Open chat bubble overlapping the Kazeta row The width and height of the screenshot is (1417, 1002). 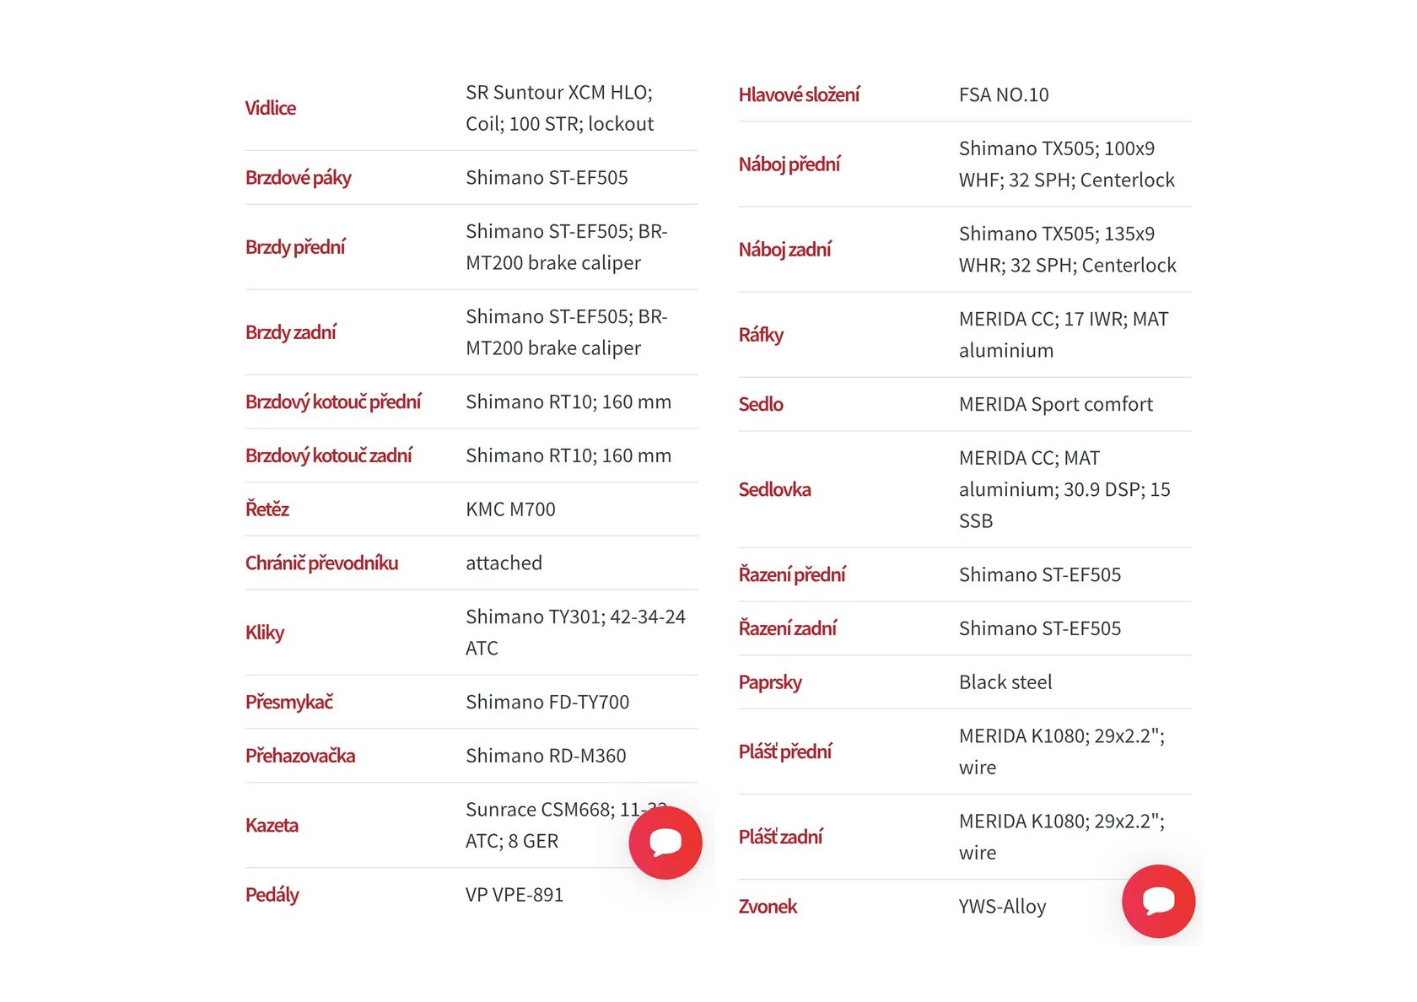point(665,843)
